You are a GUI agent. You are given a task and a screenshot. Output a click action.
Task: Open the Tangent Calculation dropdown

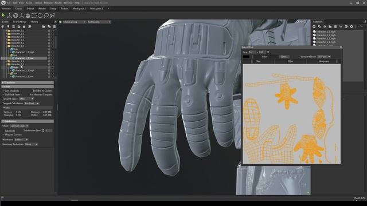click(x=32, y=103)
